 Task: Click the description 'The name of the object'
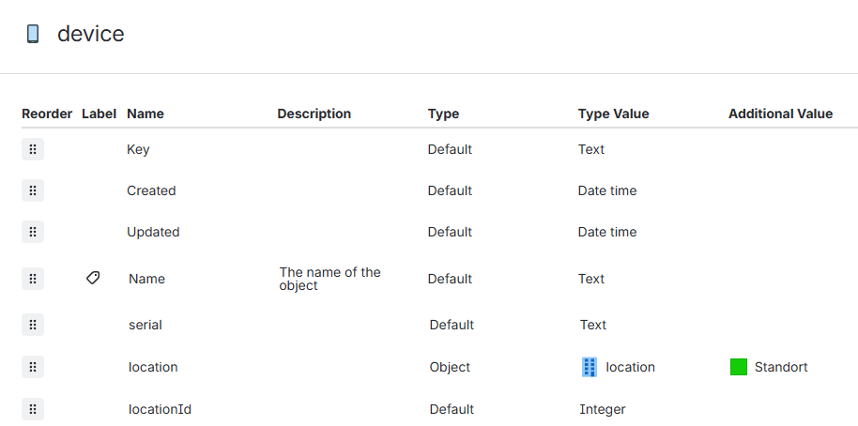coord(329,279)
